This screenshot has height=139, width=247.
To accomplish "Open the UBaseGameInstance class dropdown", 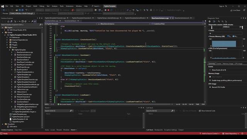I will coord(124,24).
